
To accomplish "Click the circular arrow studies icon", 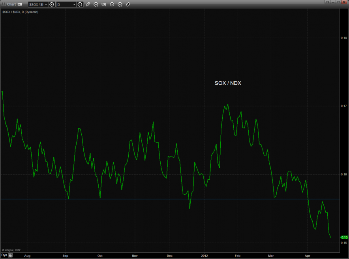I will click(x=96, y=4).
